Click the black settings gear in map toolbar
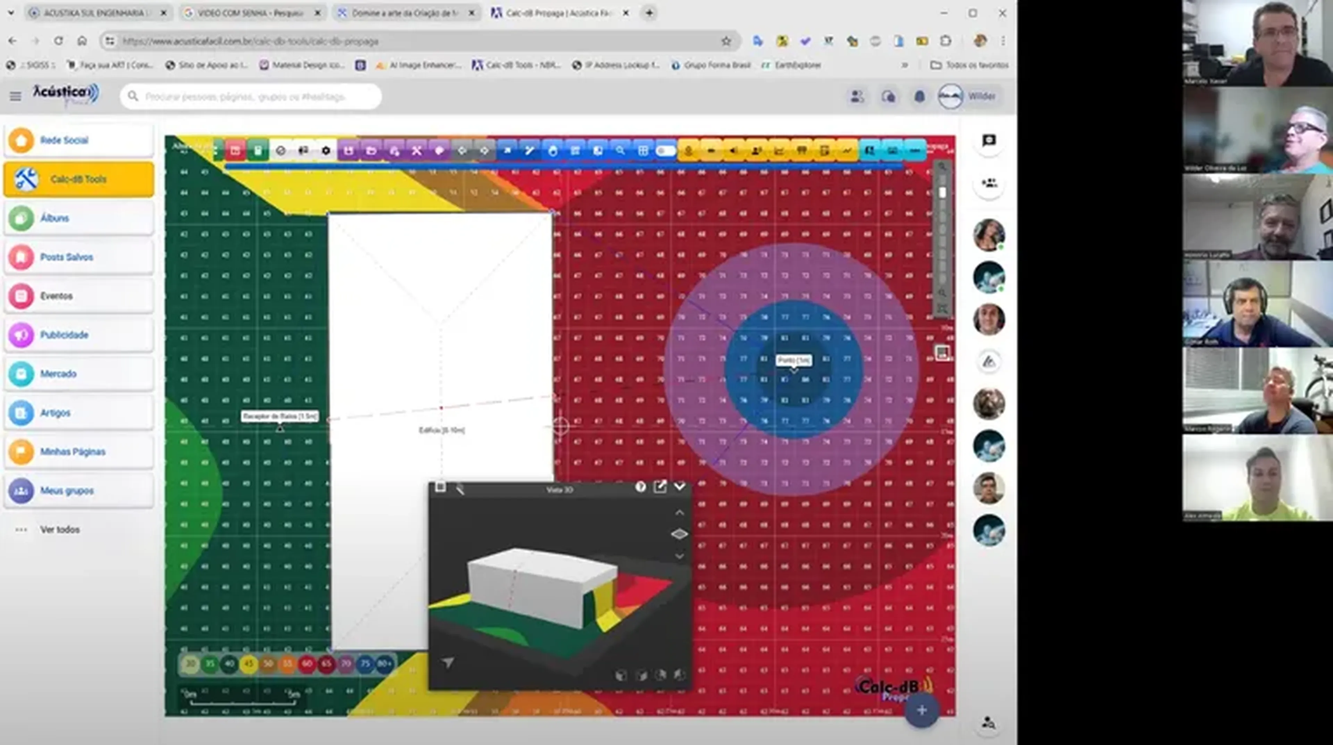 tap(326, 151)
